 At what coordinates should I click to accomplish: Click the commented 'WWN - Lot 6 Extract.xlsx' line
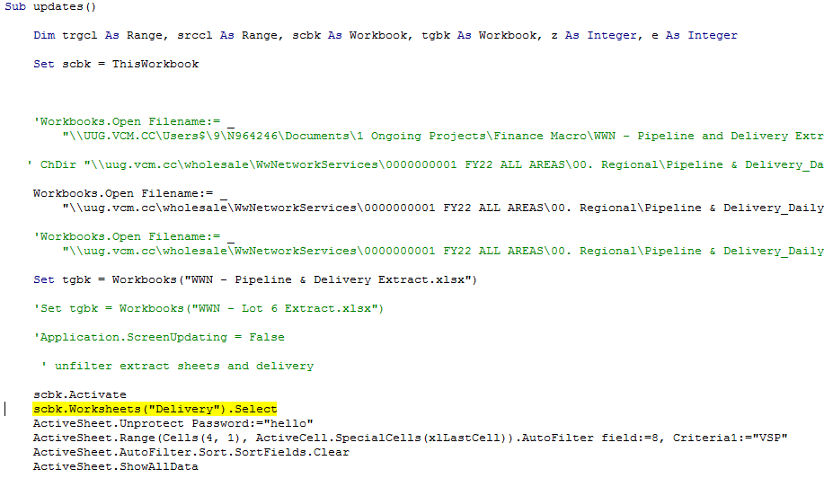[208, 309]
